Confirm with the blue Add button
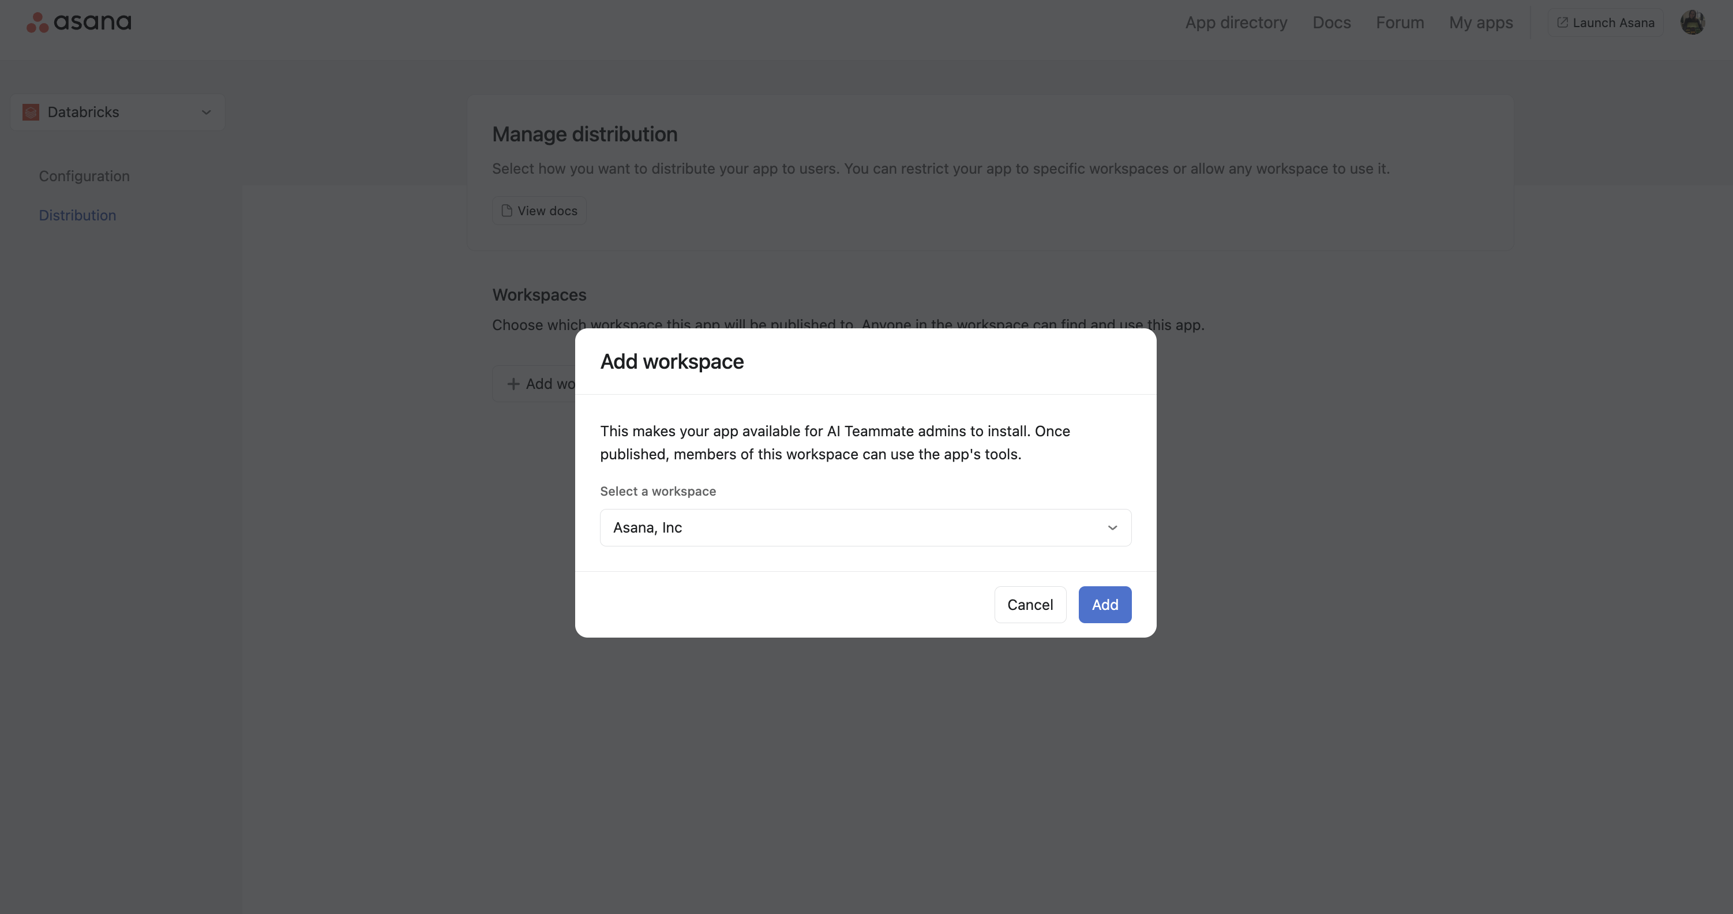Viewport: 1733px width, 914px height. 1105,604
